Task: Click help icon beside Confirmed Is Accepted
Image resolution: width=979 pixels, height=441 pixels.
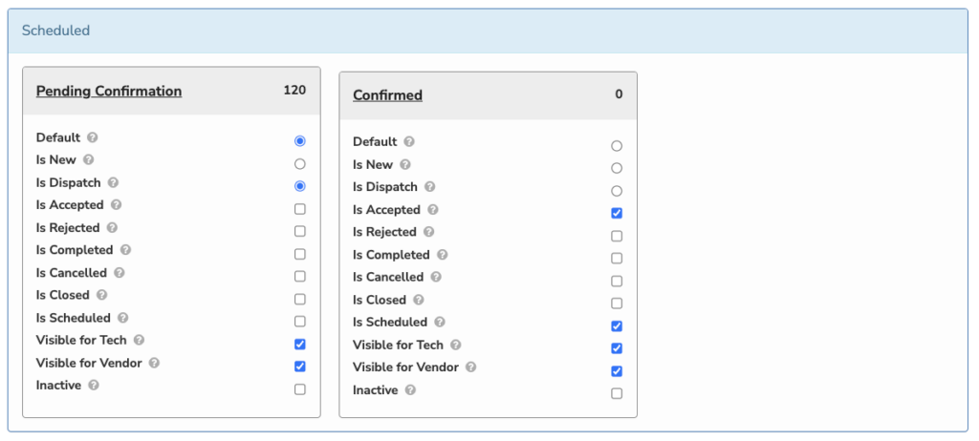Action: (433, 210)
